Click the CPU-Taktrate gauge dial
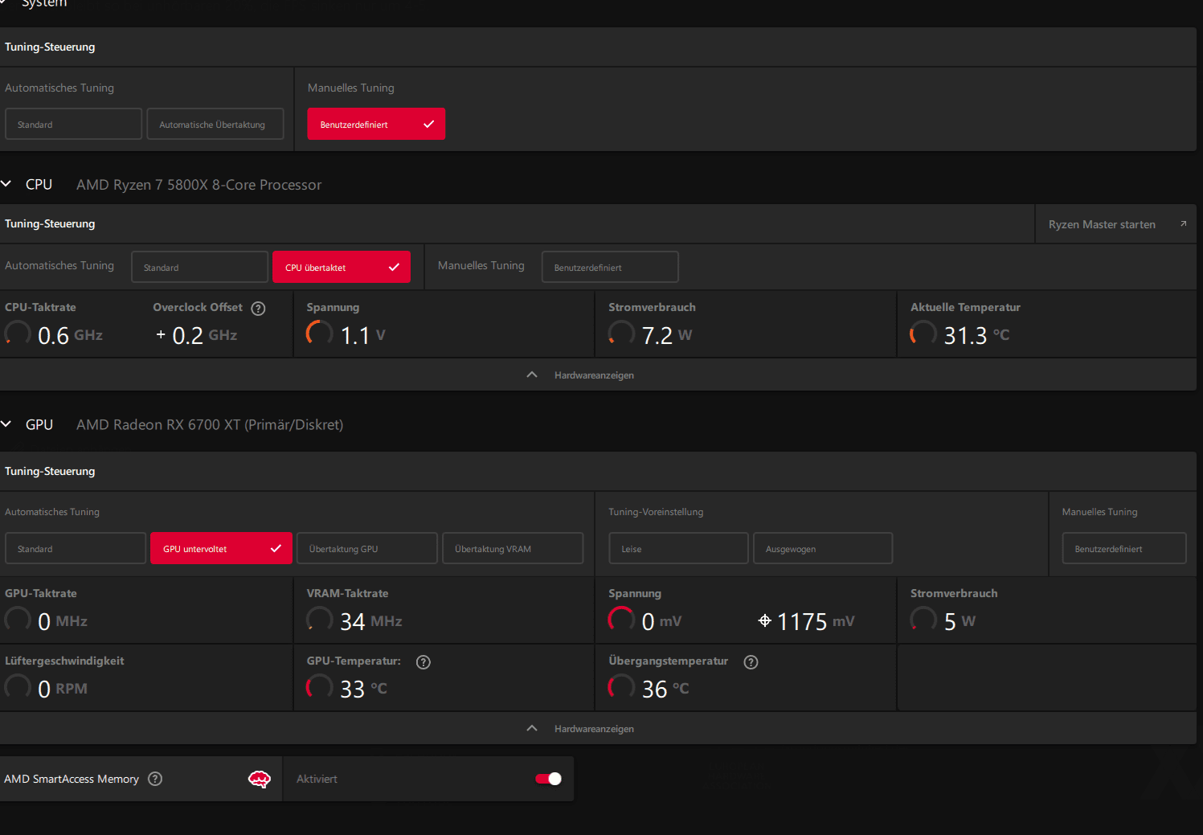Screen dimensions: 1203x835 pyautogui.click(x=18, y=333)
